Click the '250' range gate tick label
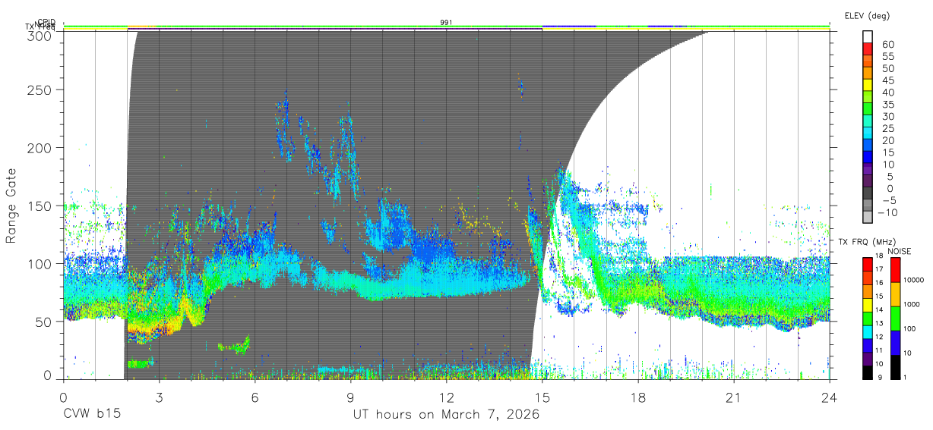 40,89
